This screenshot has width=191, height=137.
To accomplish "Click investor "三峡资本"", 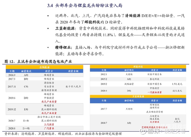I will tap(155, 116).
